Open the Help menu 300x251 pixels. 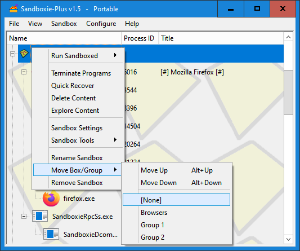(x=132, y=24)
